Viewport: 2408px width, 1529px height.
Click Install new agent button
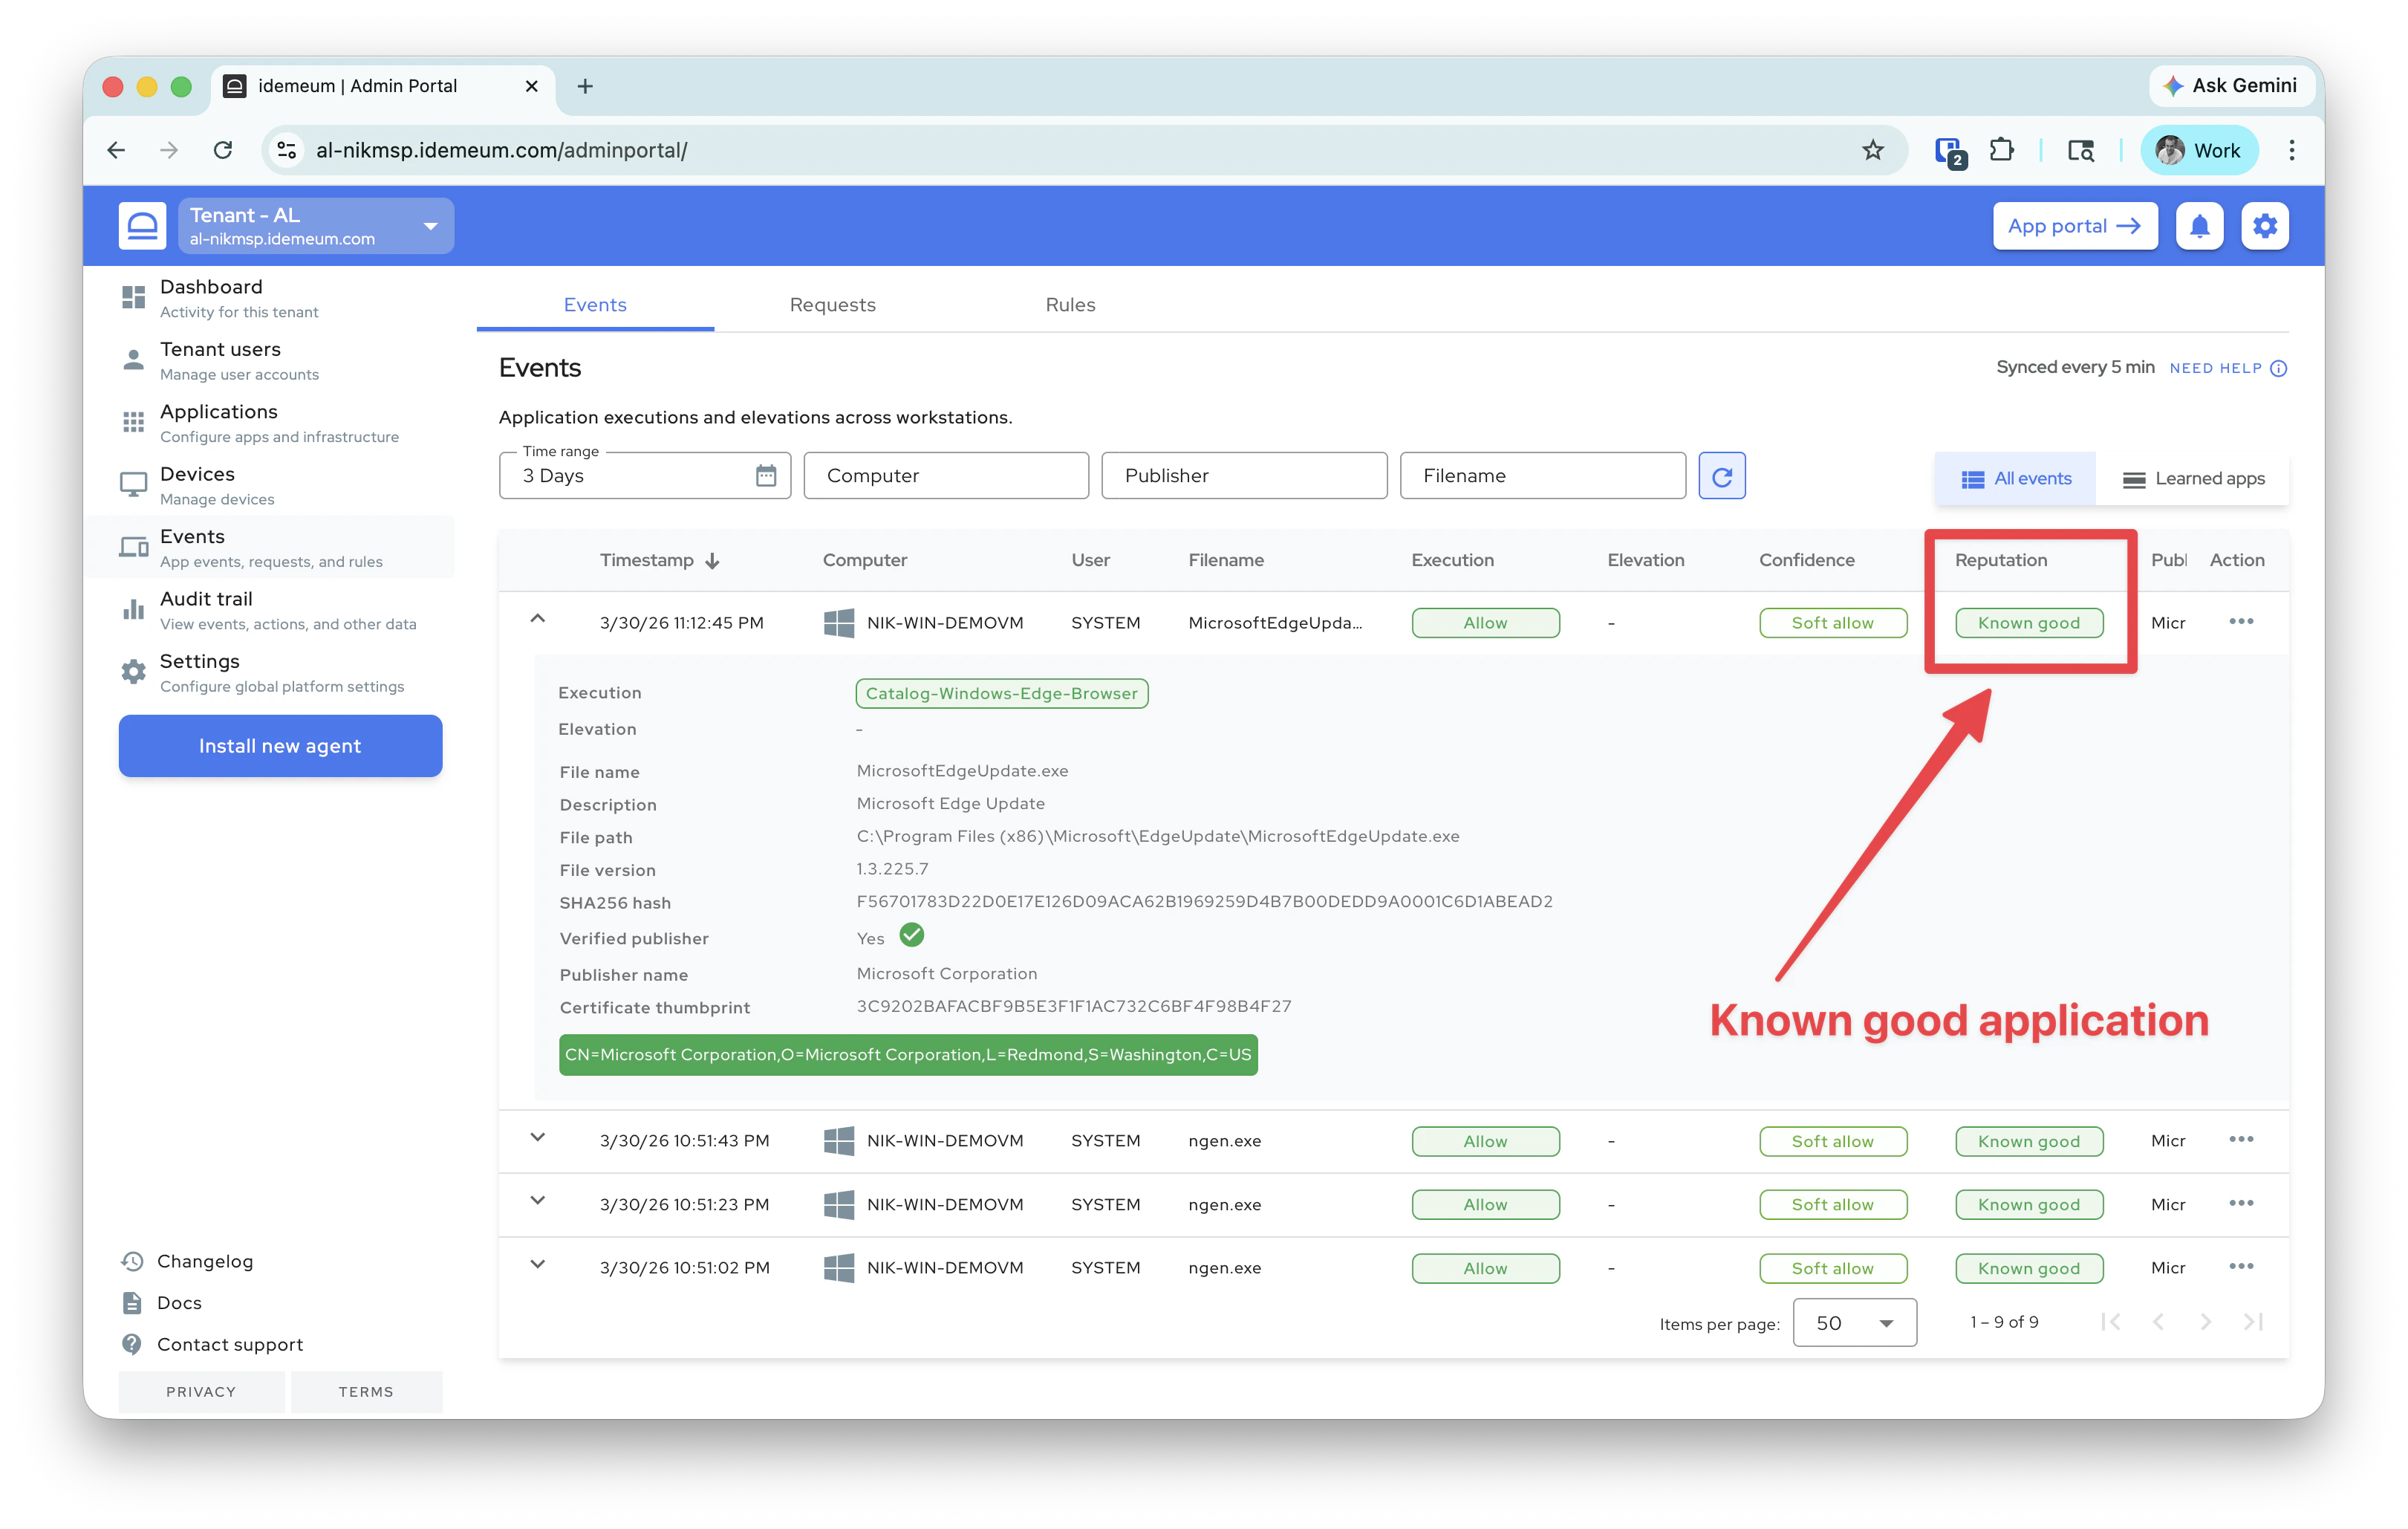pos(280,746)
